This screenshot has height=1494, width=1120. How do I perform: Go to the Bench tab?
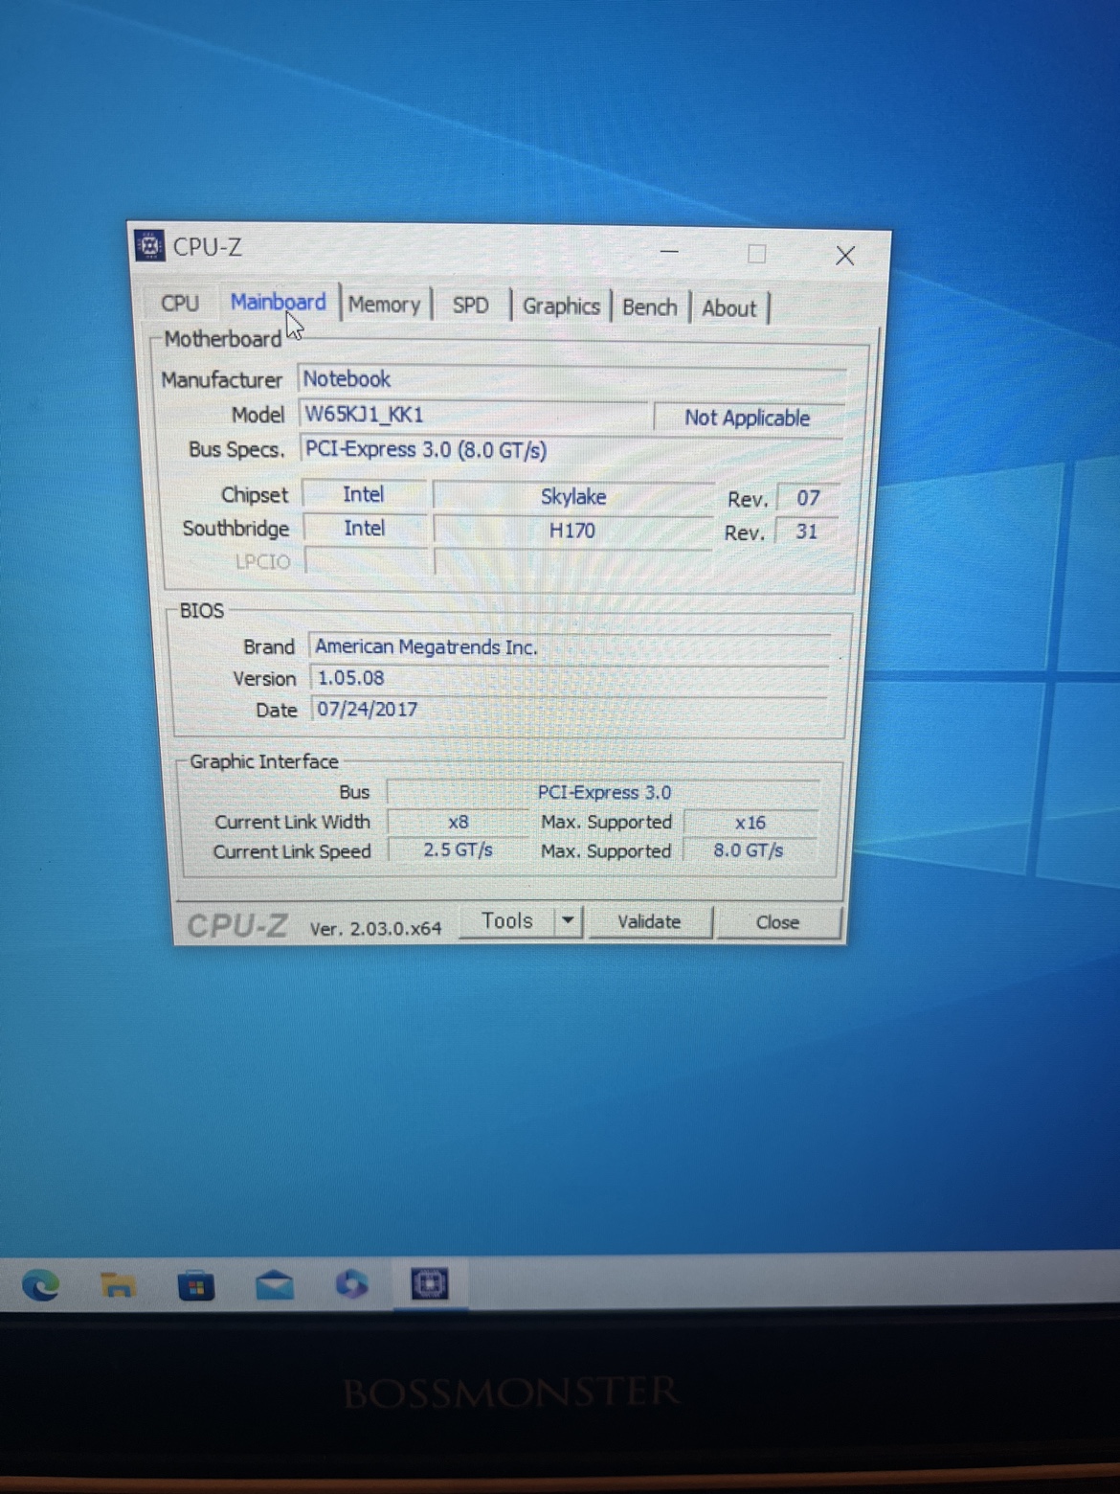point(649,307)
